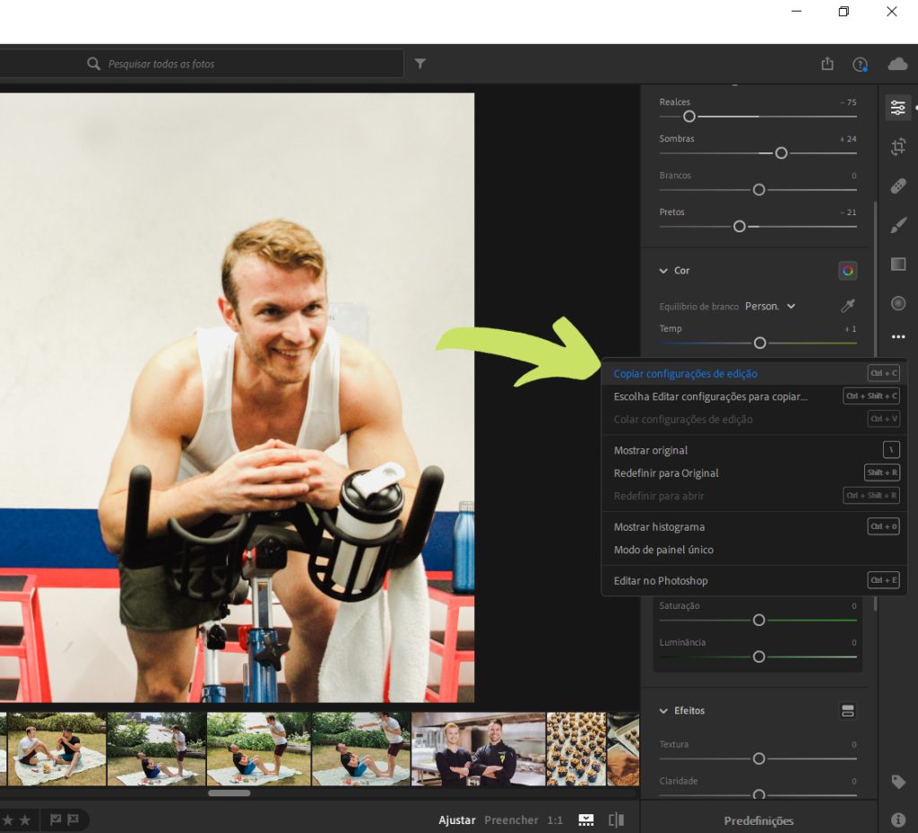
Task: Select the Radial Gradient tool
Action: pos(897,303)
